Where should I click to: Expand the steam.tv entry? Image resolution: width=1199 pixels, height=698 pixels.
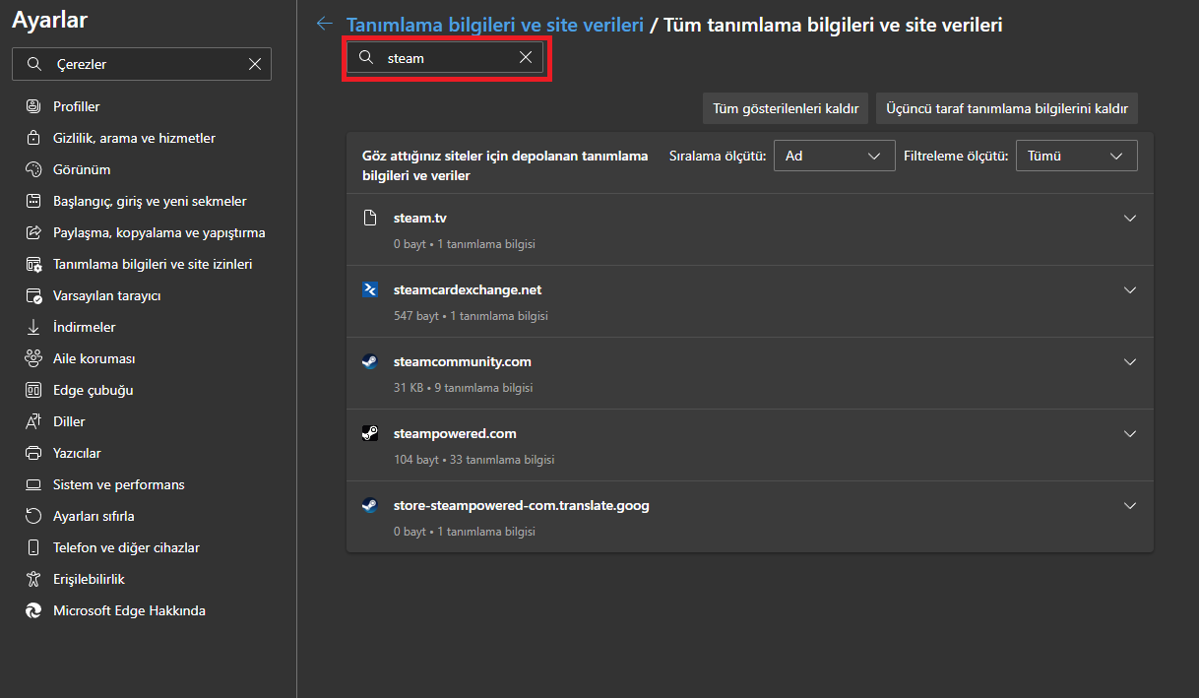coord(1129,219)
